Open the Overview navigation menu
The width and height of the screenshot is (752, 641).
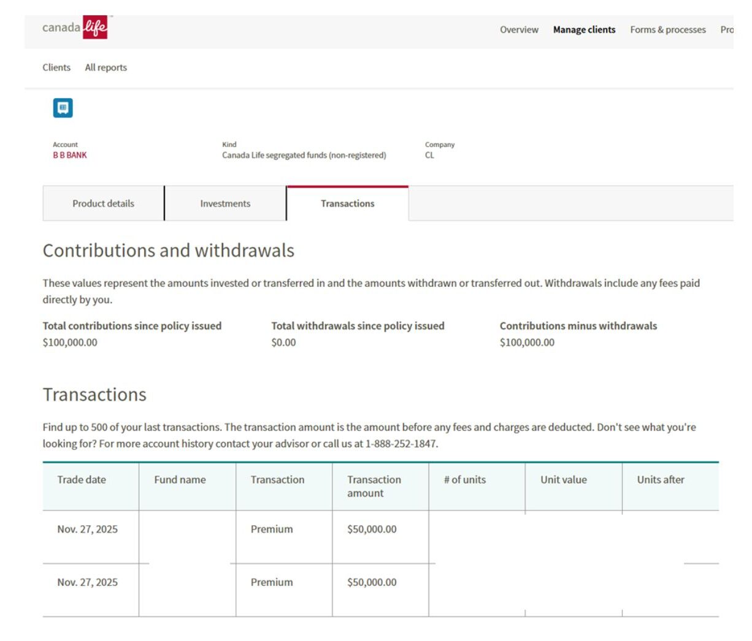click(x=519, y=29)
